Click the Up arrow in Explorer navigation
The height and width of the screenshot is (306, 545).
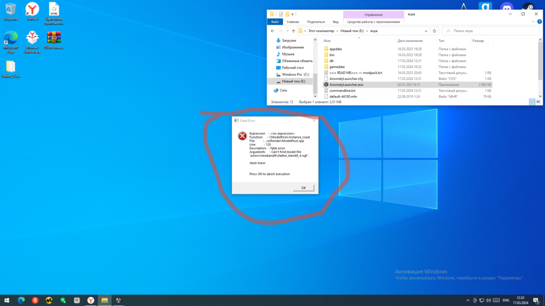293,31
